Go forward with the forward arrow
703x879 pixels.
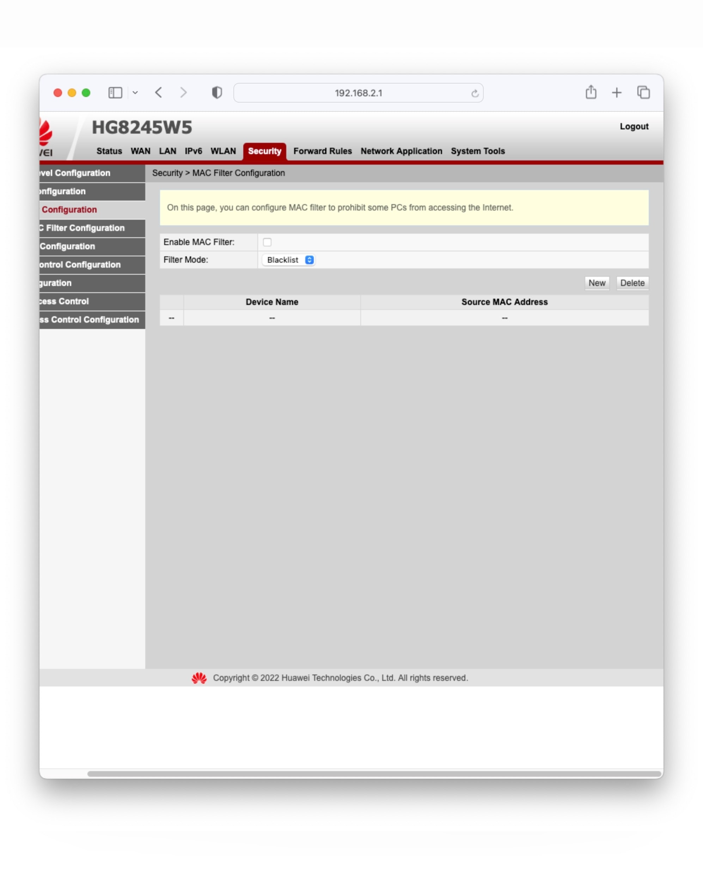pyautogui.click(x=183, y=92)
